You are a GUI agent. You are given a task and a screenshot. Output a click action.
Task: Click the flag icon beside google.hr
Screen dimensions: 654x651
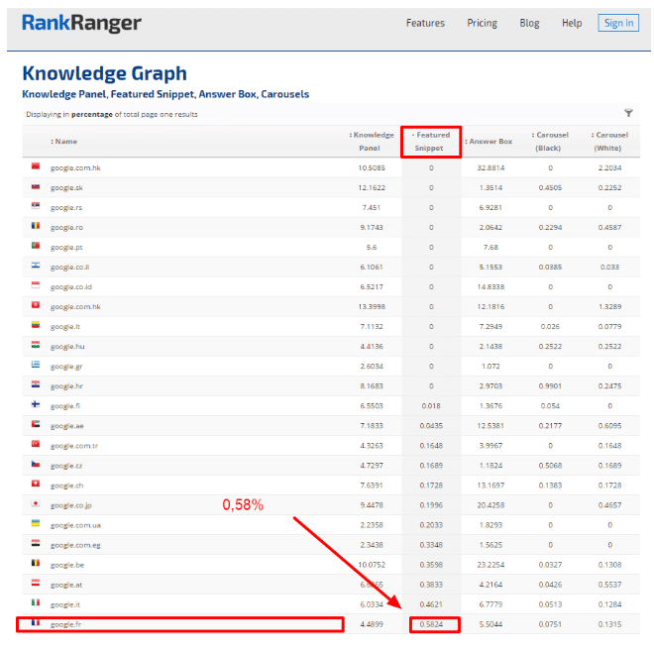click(36, 384)
